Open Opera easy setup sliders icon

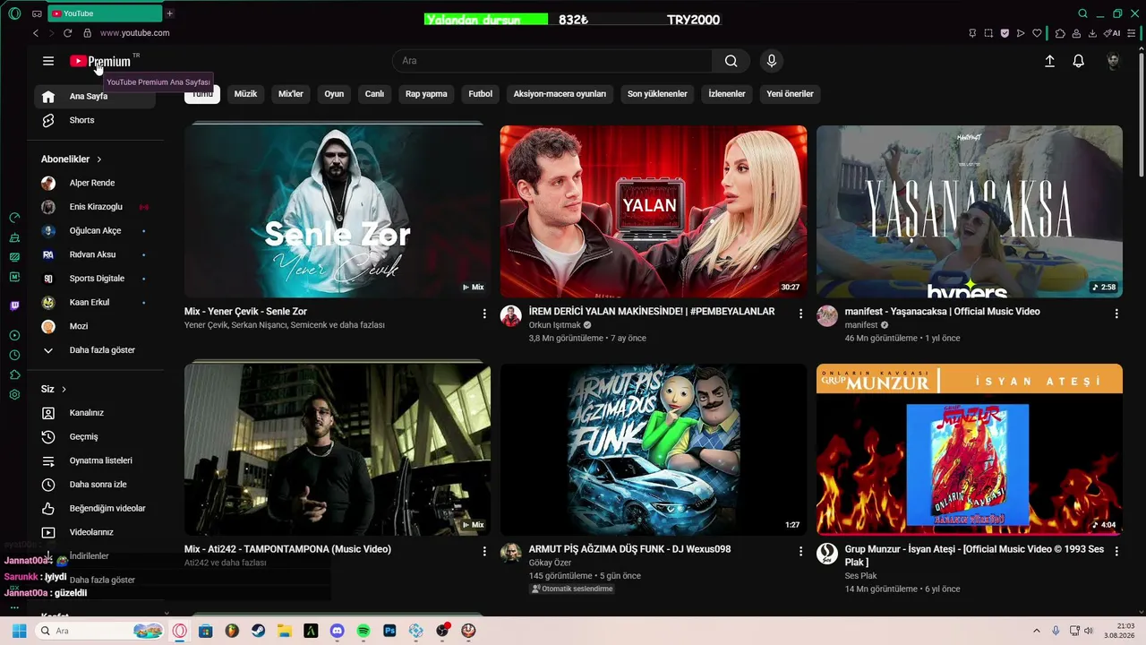(1133, 33)
